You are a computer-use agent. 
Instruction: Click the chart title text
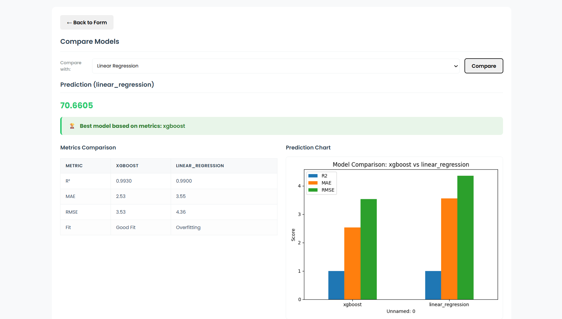click(401, 165)
